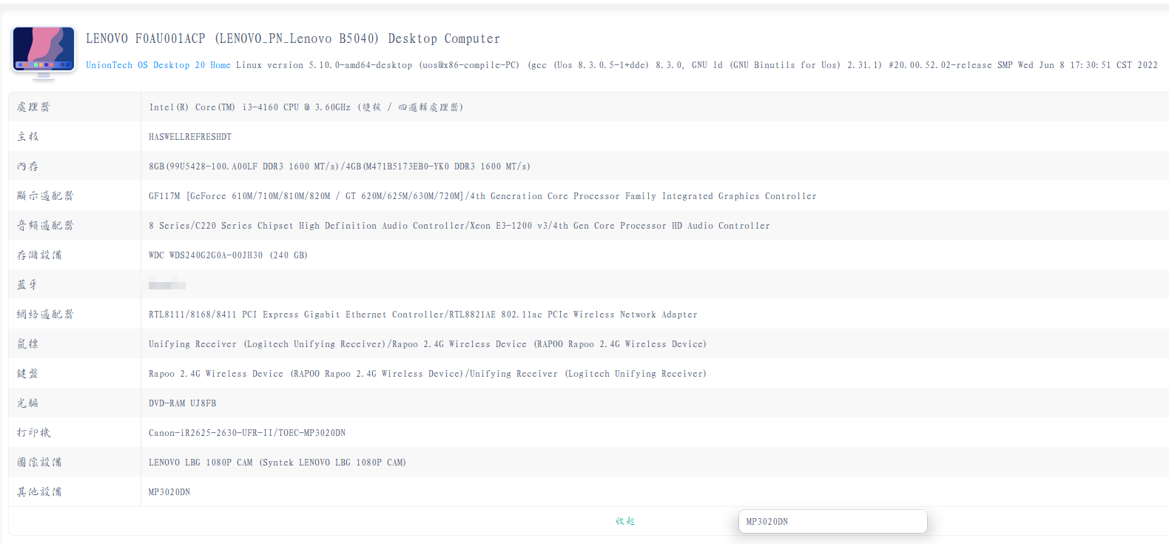Collapse the device list with 收起
1169x544 pixels.
[625, 521]
